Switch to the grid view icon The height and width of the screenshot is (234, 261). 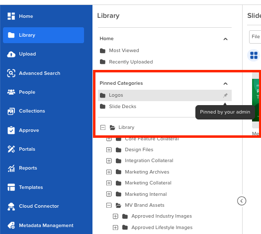pos(254,56)
